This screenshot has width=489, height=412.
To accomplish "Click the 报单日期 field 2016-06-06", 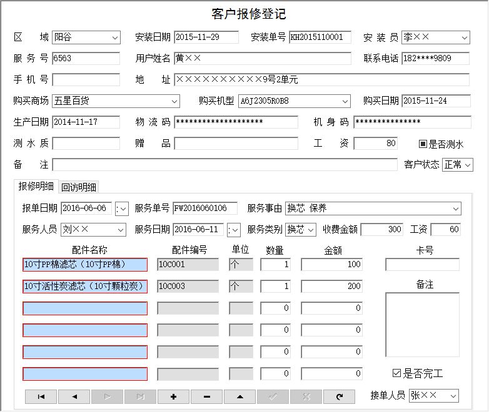I will (x=86, y=208).
